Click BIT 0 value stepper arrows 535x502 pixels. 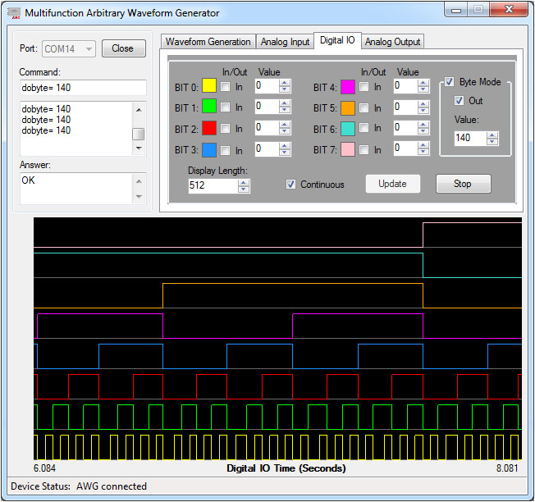tap(284, 86)
